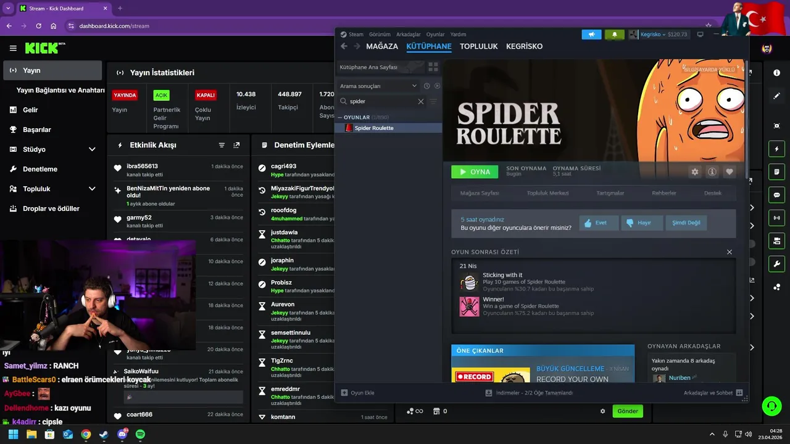Click the Kick logo
The height and width of the screenshot is (444, 790).
pos(44,48)
